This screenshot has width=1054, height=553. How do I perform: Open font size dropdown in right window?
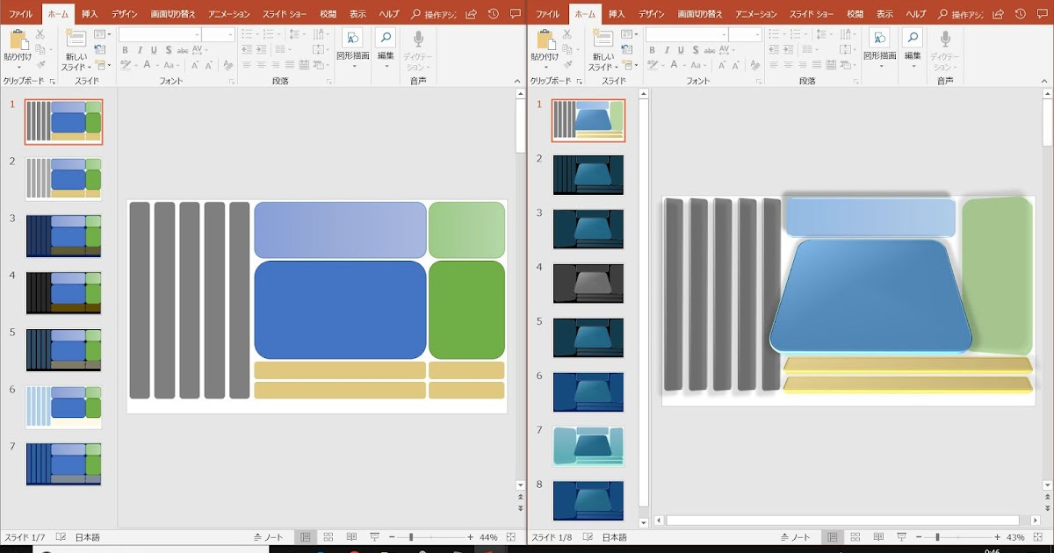point(757,35)
